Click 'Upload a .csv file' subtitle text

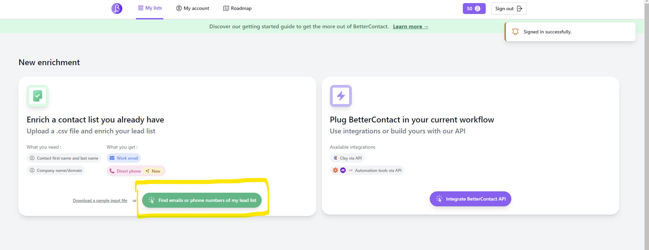[91, 131]
